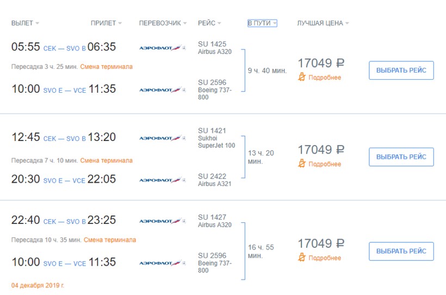Click no-baggage icon in 13 ч. 20 мин. itinerary

point(302,164)
